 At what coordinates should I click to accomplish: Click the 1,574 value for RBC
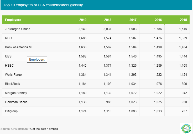pos(107,38)
